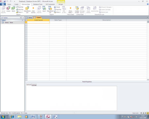Viewport: 149px width, 119px height.
Task: Click the PDF or XPS export icon
Action: [64, 10]
